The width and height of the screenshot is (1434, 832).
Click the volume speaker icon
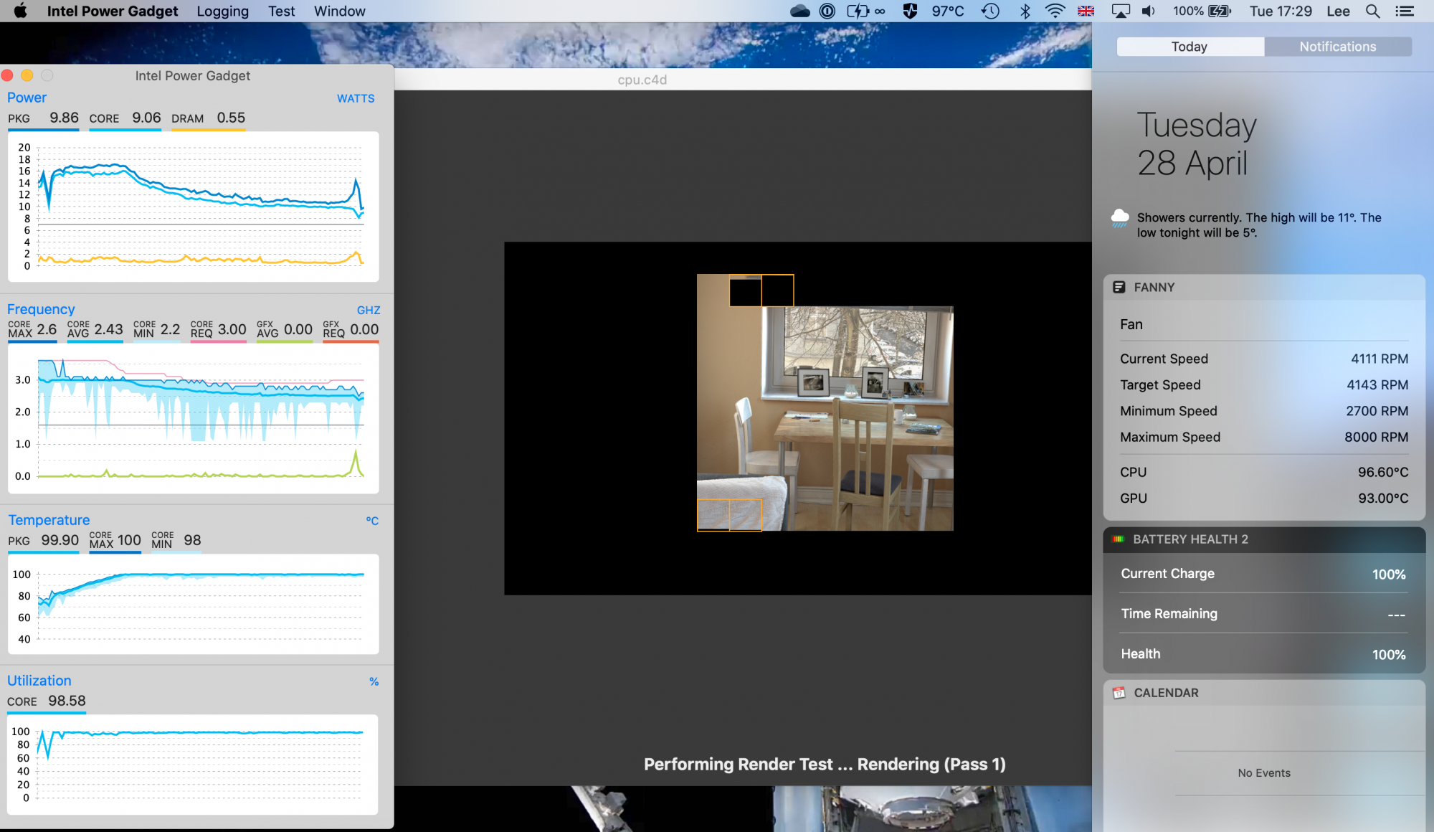pyautogui.click(x=1149, y=11)
